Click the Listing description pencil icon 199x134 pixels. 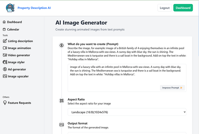[x=5, y=41]
